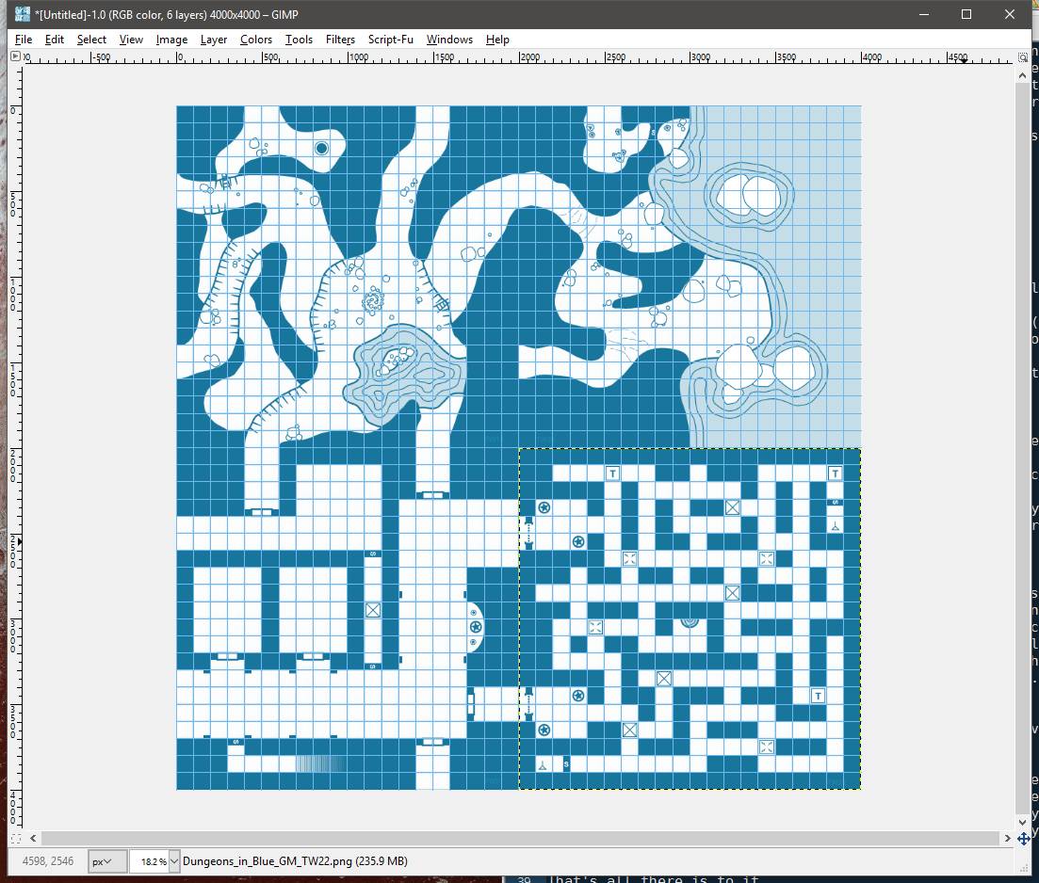Screen dimensions: 1039x883
Task: Open the Help menu
Action: click(x=497, y=40)
